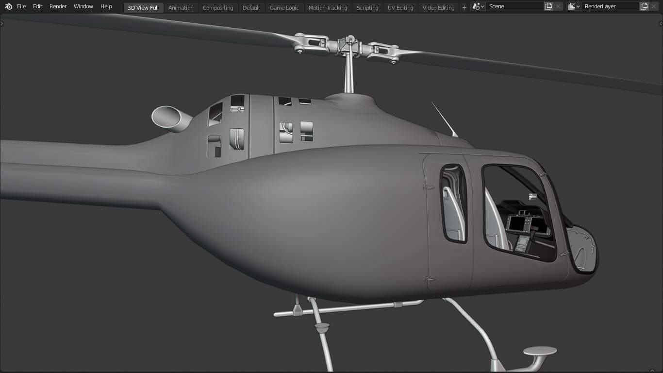This screenshot has width=663, height=373.
Task: Switch to the Compositing workspace tab
Action: [x=218, y=7]
